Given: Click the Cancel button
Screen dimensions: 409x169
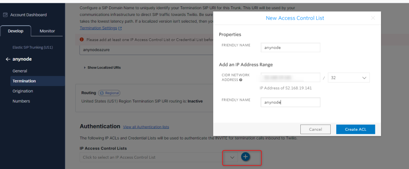Looking at the screenshot, I should click(x=316, y=129).
